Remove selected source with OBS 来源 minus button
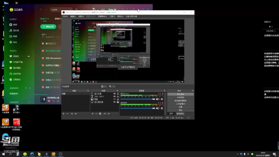The height and width of the screenshot is (157, 279). click(96, 114)
